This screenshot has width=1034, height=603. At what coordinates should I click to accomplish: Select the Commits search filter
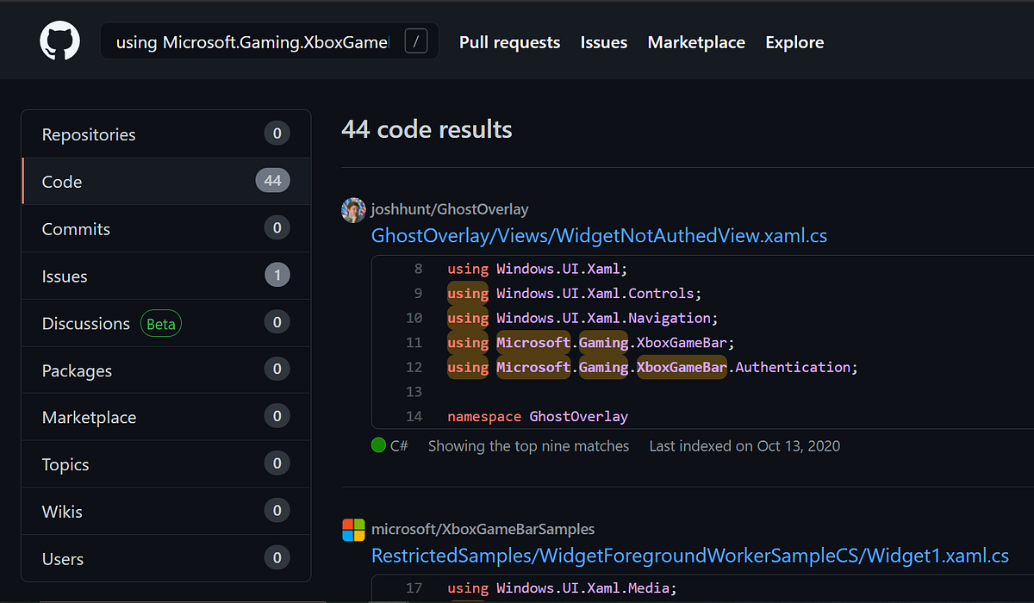point(76,228)
